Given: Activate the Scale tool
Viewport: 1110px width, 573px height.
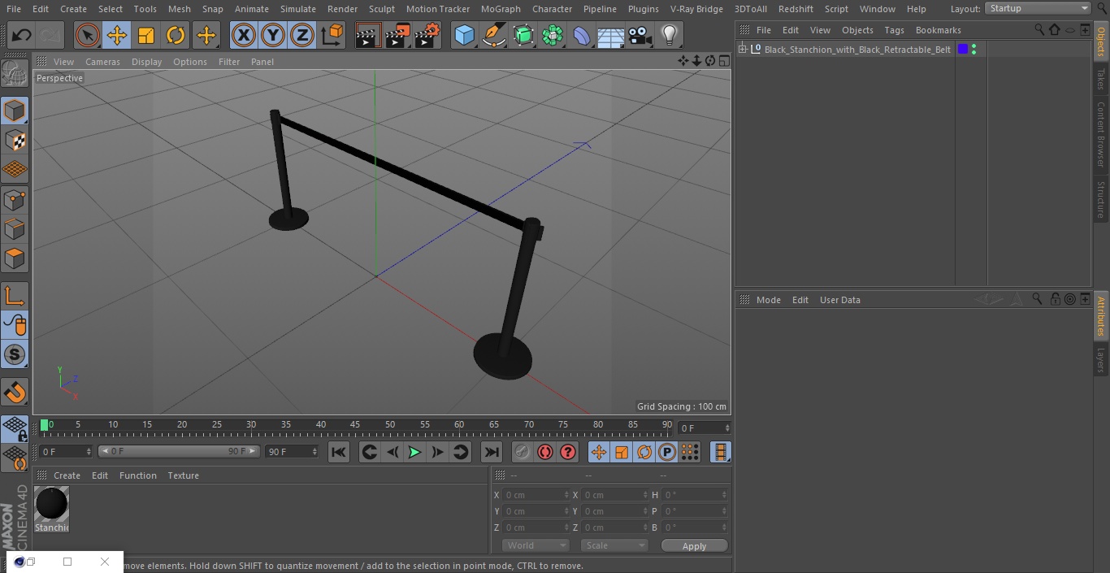Looking at the screenshot, I should coord(146,36).
